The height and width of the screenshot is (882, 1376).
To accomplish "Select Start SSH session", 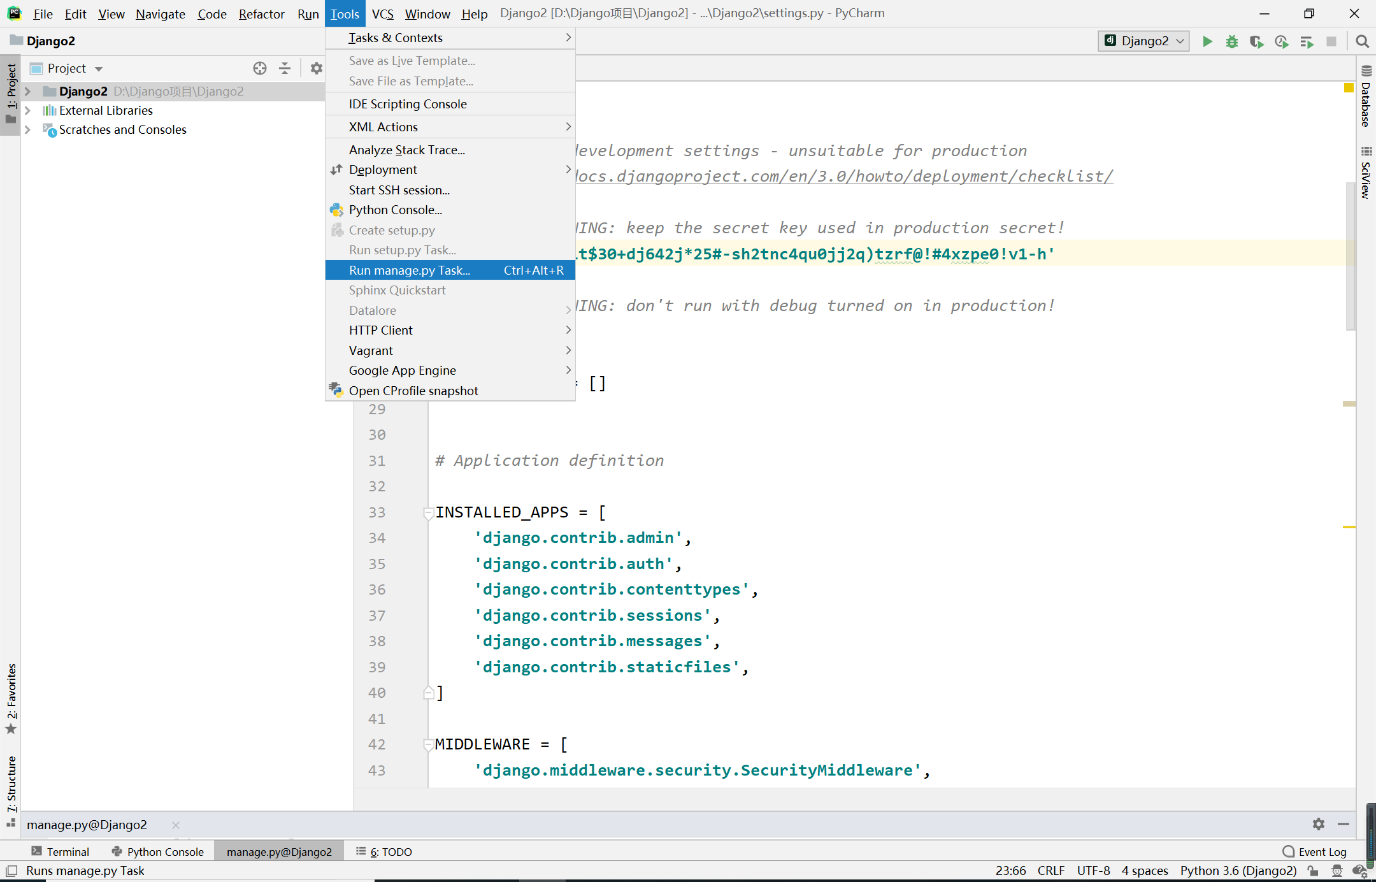I will click(x=450, y=190).
